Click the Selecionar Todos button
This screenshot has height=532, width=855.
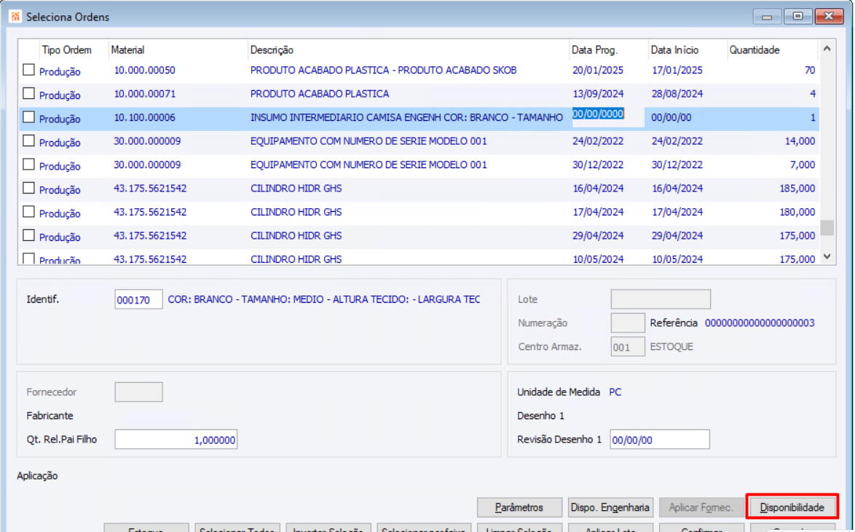point(237,528)
